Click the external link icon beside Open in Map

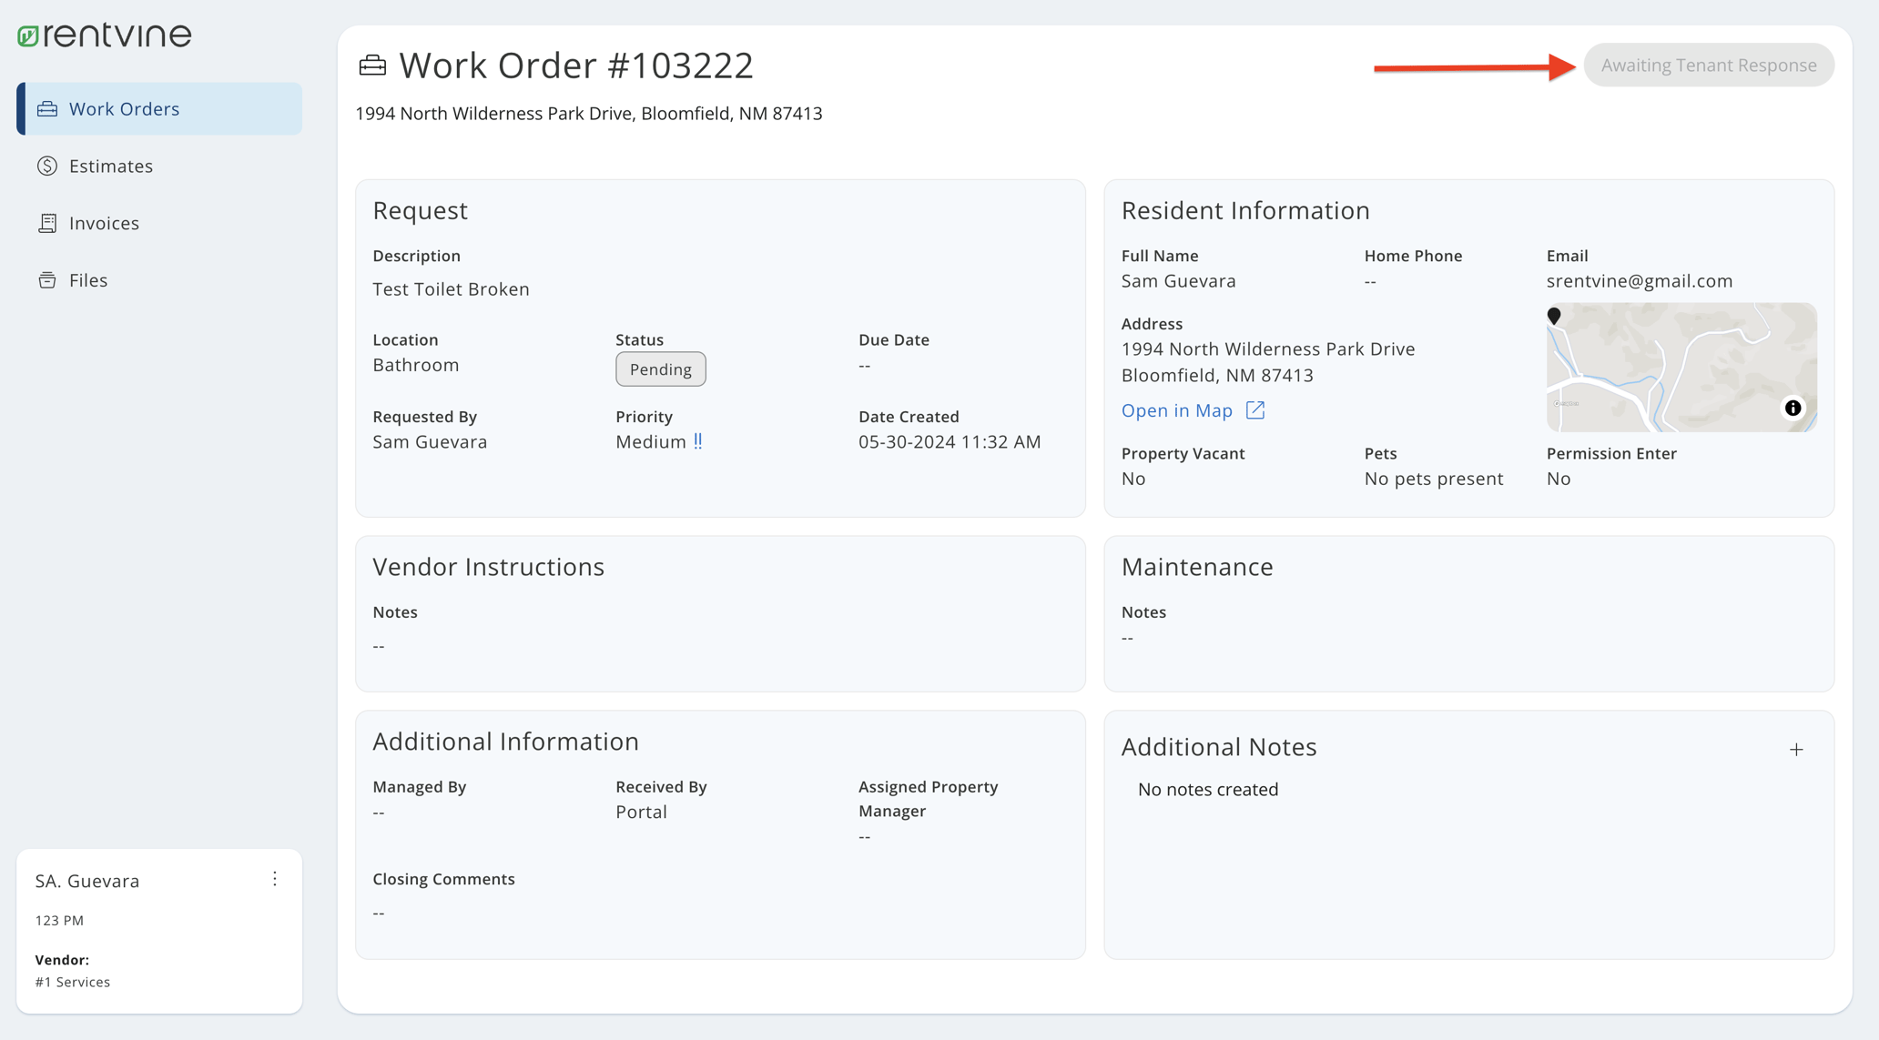click(x=1255, y=410)
